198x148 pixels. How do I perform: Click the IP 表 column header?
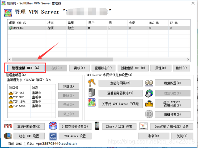tap(179, 23)
